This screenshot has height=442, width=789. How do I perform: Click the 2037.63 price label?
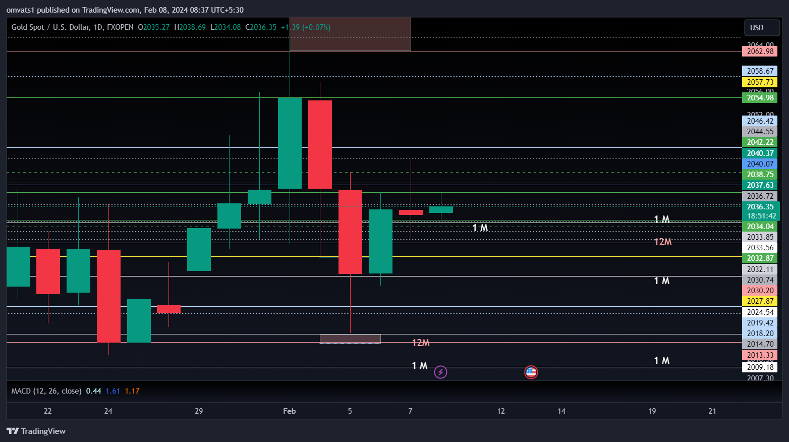pyautogui.click(x=760, y=185)
